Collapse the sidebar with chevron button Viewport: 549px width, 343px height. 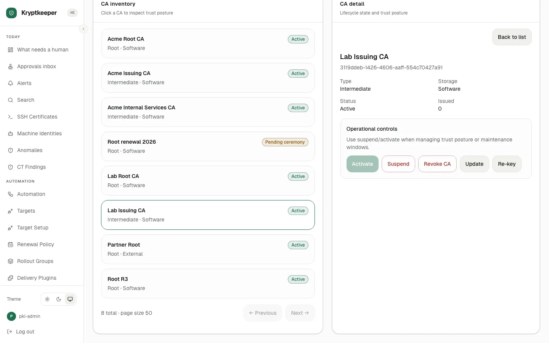point(83,29)
